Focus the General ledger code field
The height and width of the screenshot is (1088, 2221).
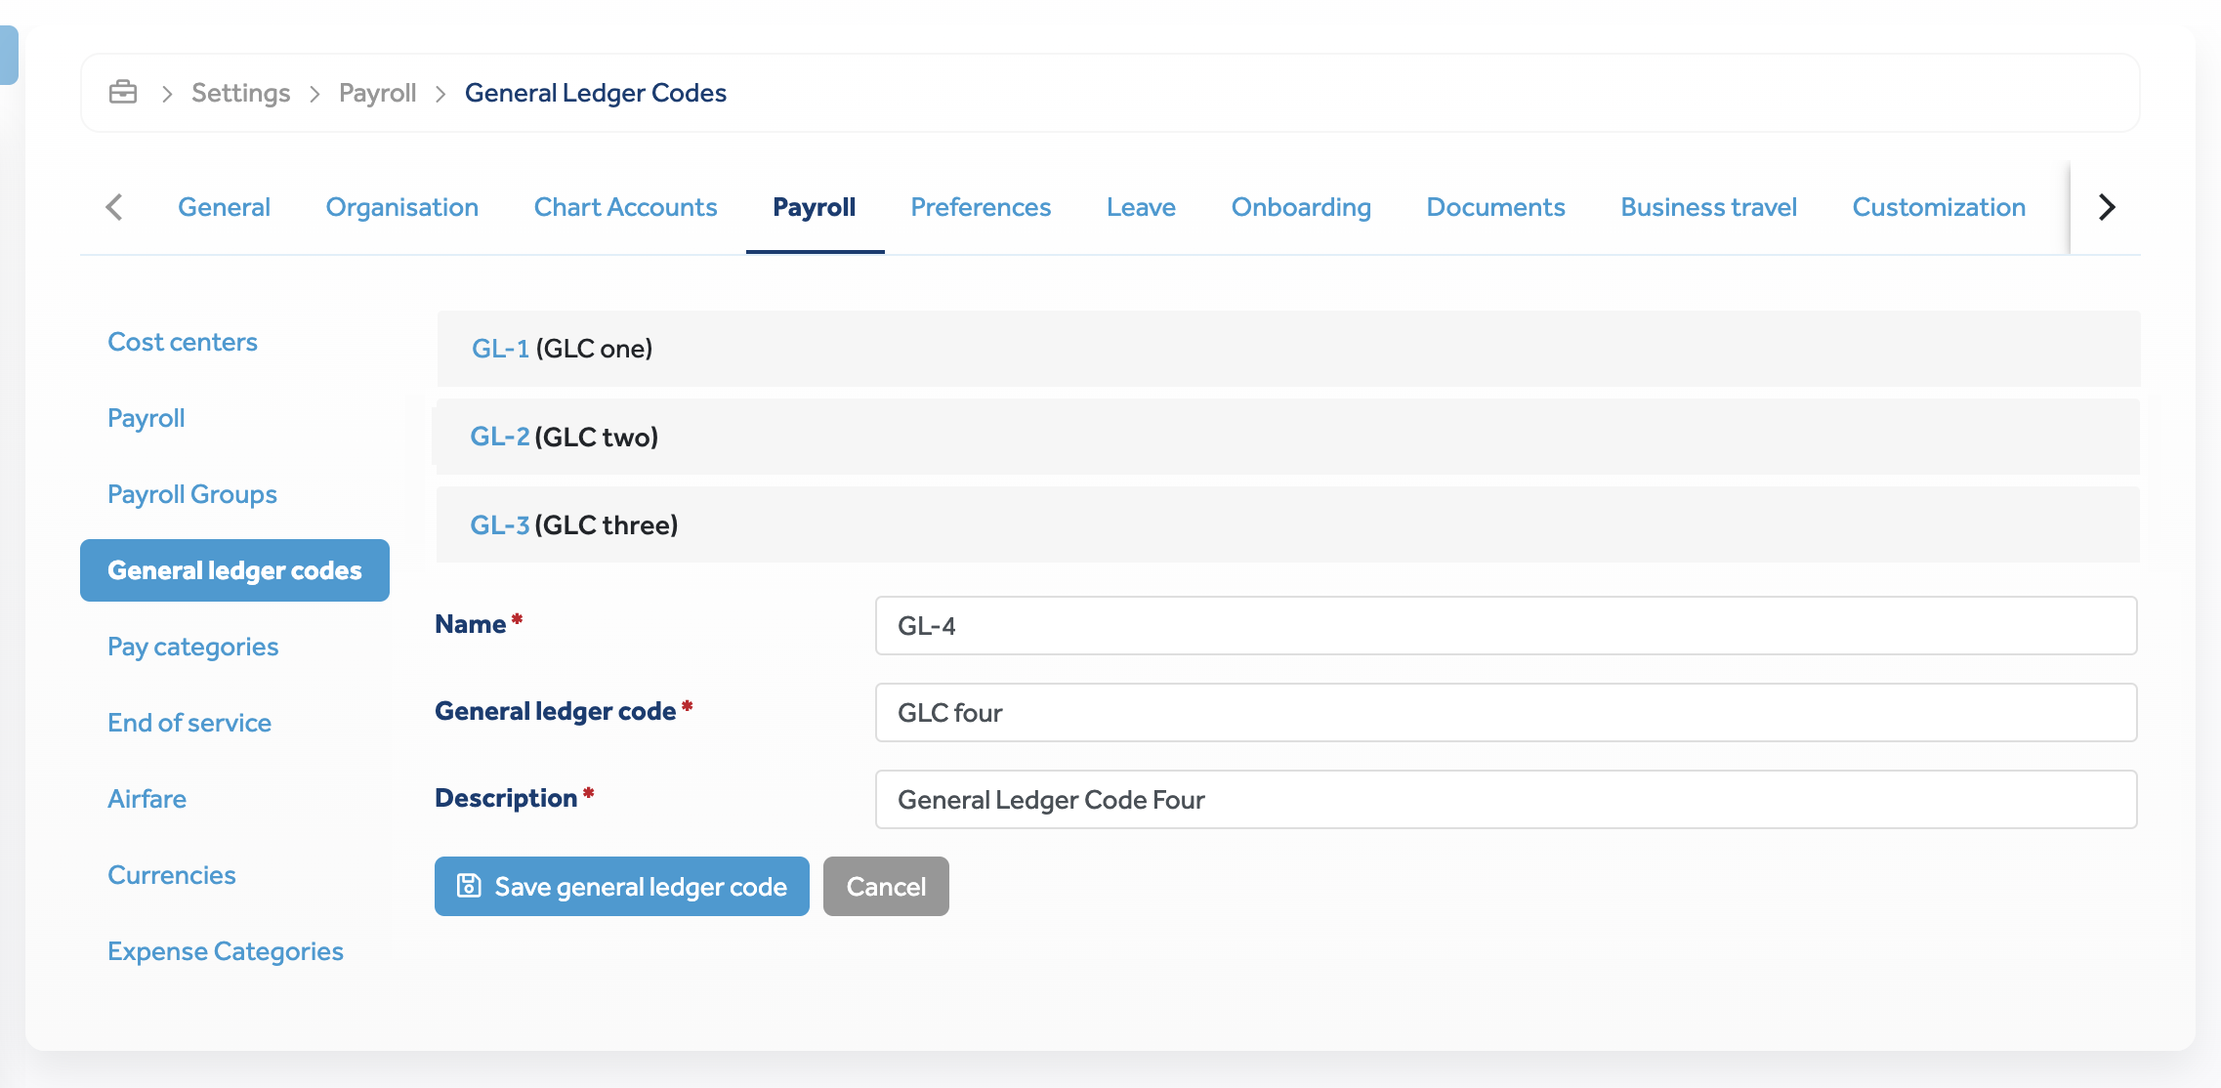(1505, 713)
